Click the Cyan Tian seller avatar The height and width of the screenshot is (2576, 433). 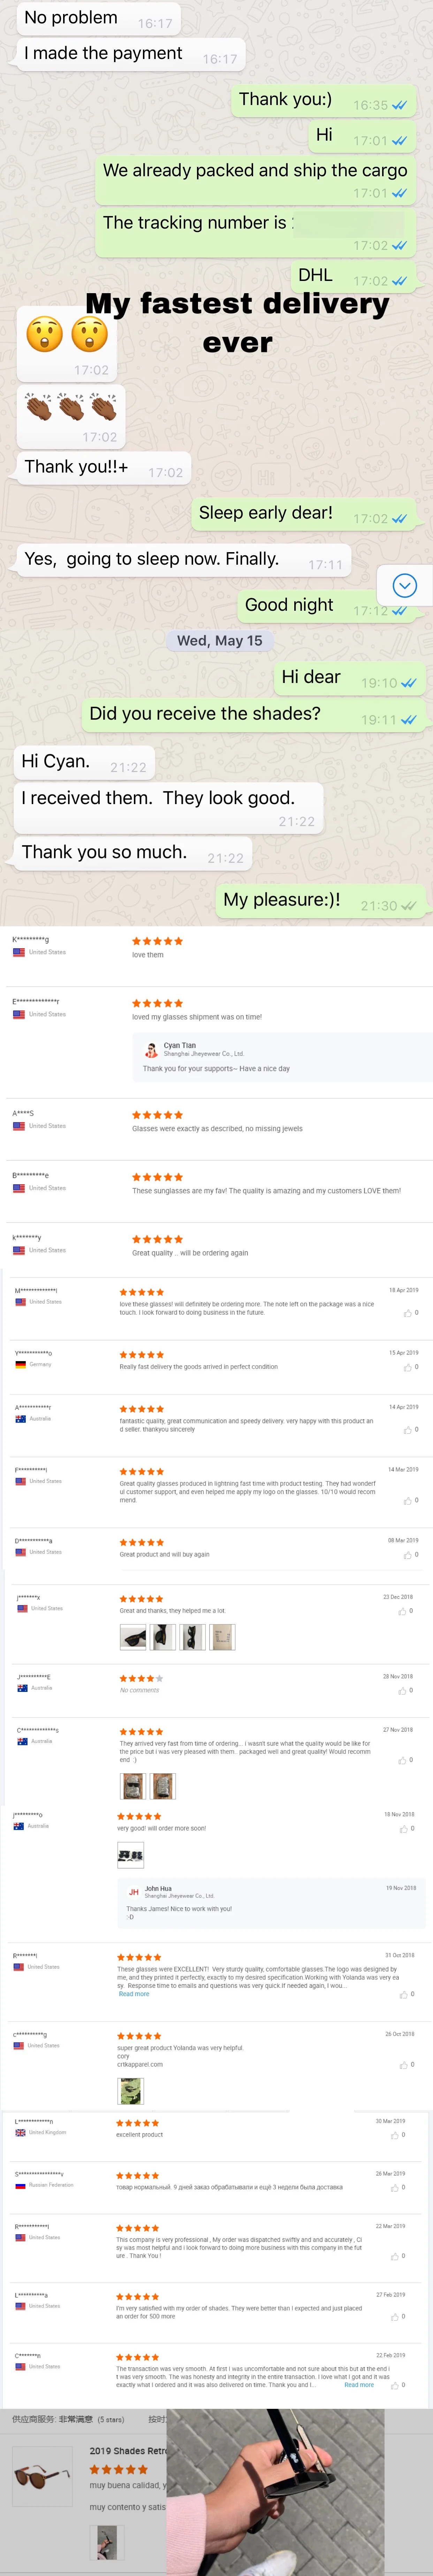[151, 1049]
